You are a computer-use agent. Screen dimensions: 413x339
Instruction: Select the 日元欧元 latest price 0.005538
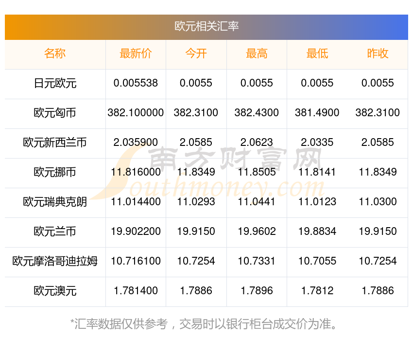pyautogui.click(x=136, y=83)
